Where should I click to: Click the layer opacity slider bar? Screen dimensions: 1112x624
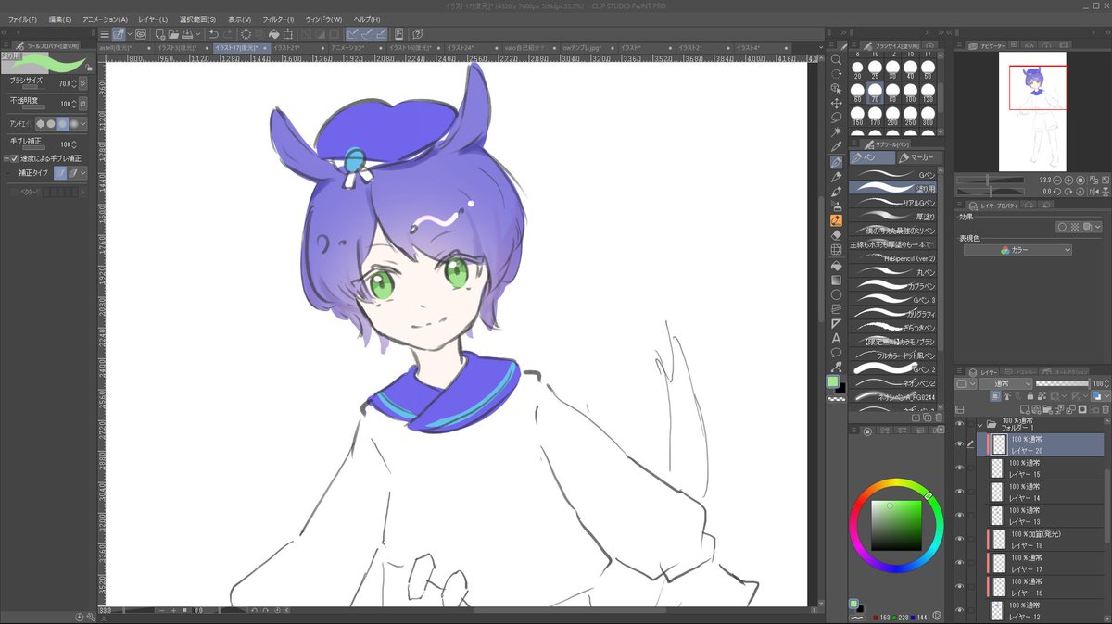pos(1061,383)
